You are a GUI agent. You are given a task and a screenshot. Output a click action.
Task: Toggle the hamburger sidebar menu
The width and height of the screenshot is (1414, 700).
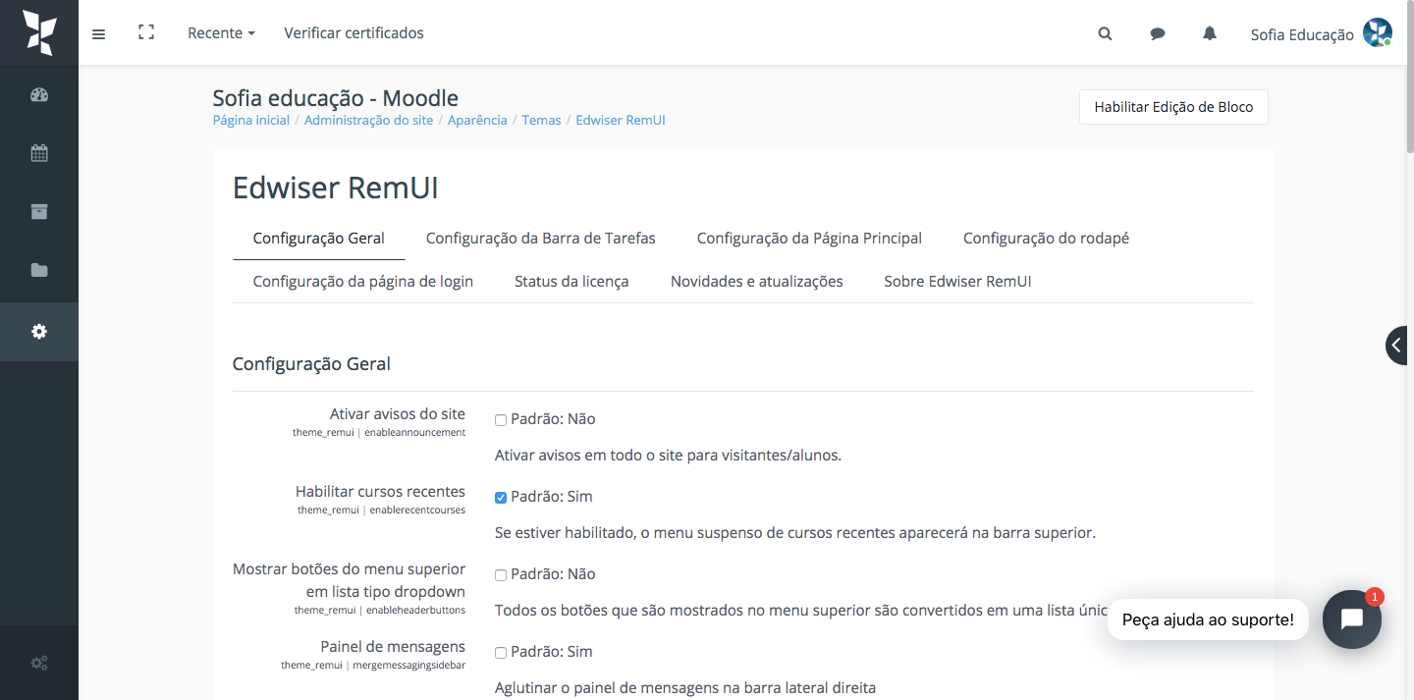[x=98, y=33]
